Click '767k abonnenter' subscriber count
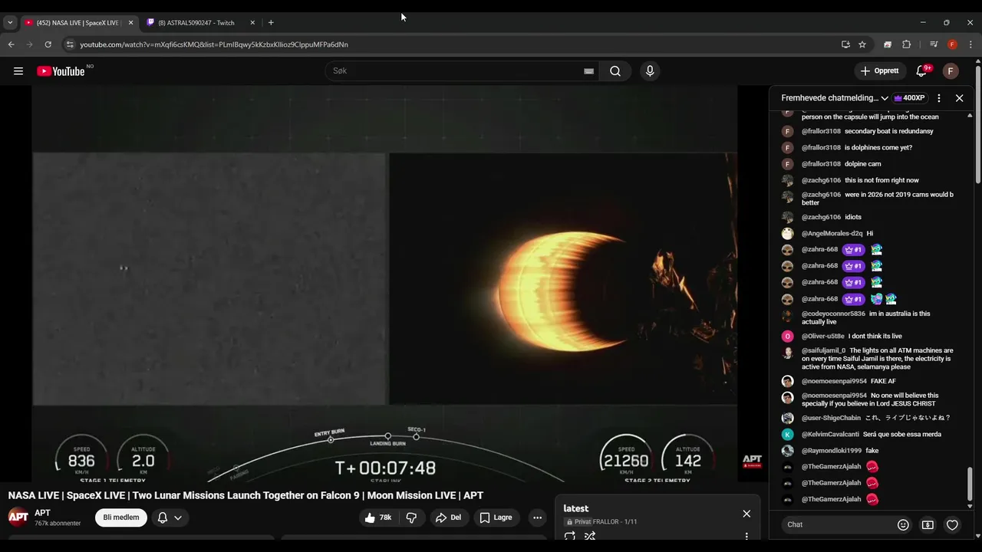 tap(58, 524)
